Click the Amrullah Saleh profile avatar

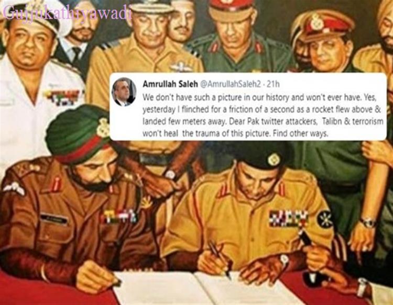pos(124,92)
